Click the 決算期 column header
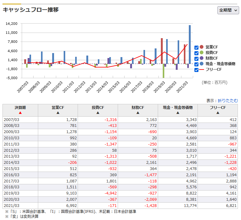Image resolution: width=241 pixels, height=220 pixels. pyautogui.click(x=20, y=108)
